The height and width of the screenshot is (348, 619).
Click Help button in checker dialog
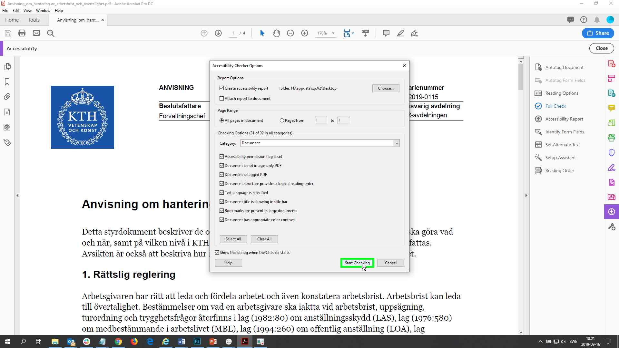[x=228, y=263]
